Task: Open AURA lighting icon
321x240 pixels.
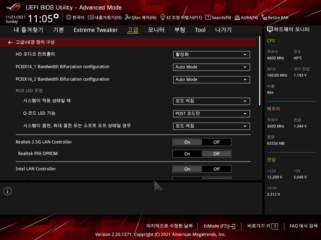Action: coord(237,17)
